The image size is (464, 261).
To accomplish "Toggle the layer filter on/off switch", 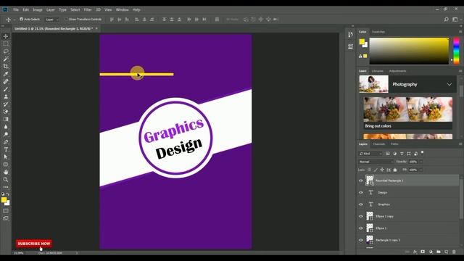I will click(x=422, y=153).
